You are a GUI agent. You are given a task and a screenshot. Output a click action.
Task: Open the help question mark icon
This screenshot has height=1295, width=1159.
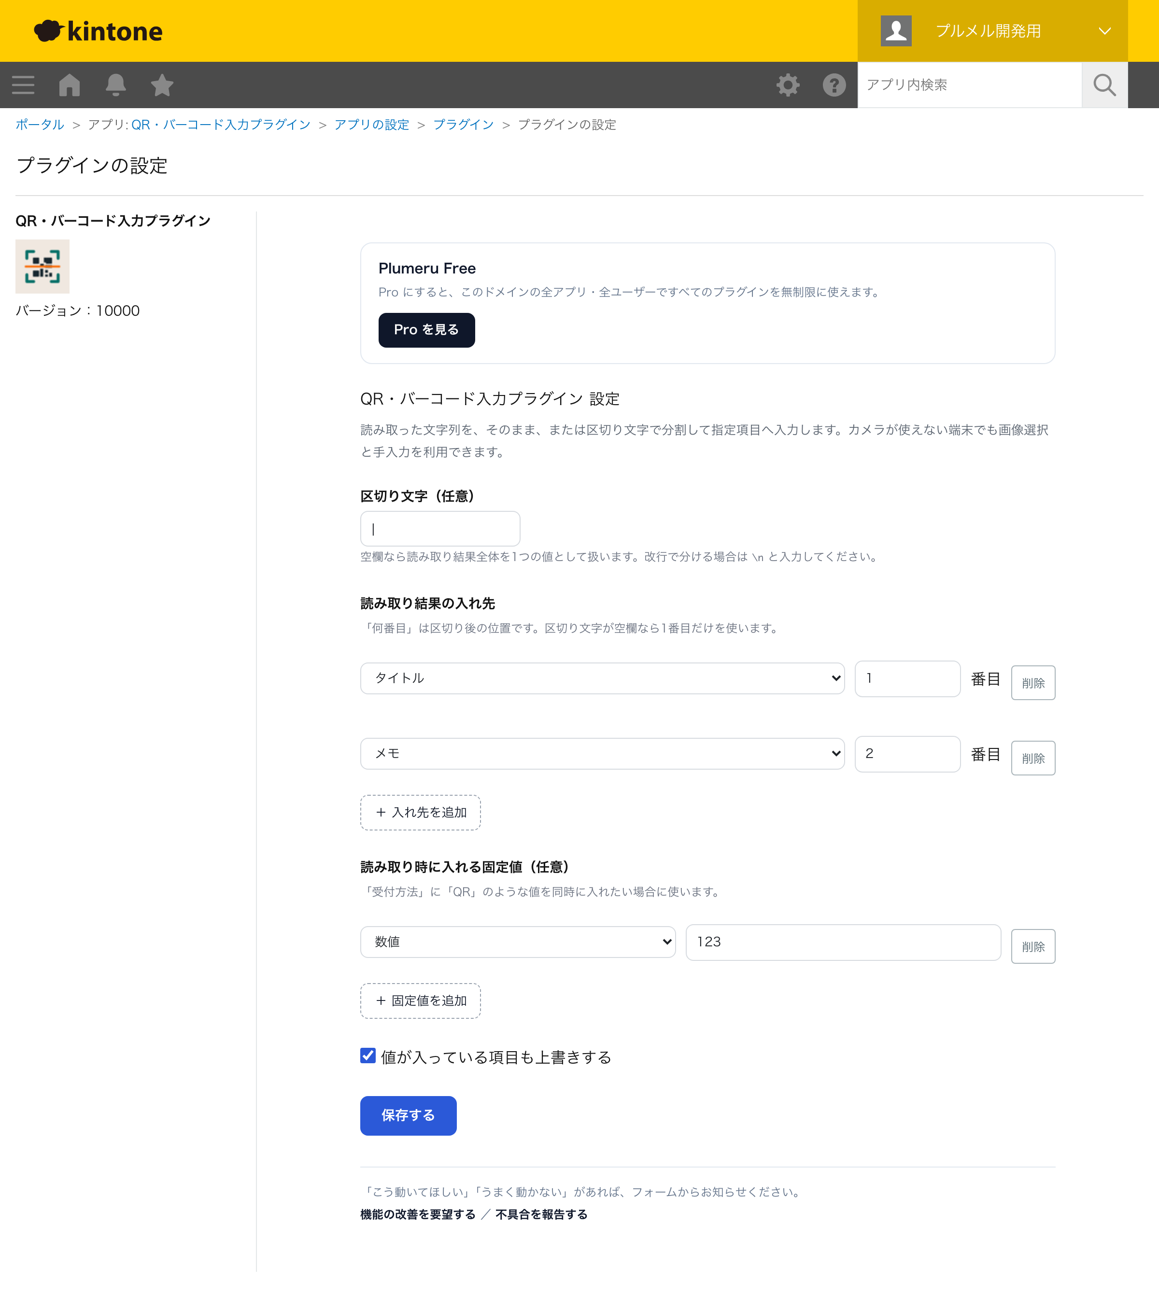point(834,84)
